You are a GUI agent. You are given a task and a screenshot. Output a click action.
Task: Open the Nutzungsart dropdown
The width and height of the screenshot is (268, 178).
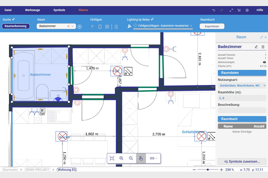(x=242, y=85)
